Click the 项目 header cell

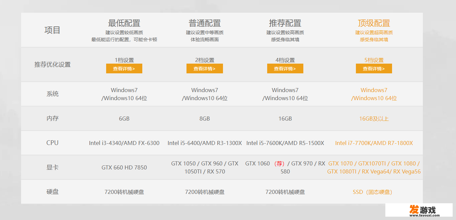pyautogui.click(x=53, y=30)
